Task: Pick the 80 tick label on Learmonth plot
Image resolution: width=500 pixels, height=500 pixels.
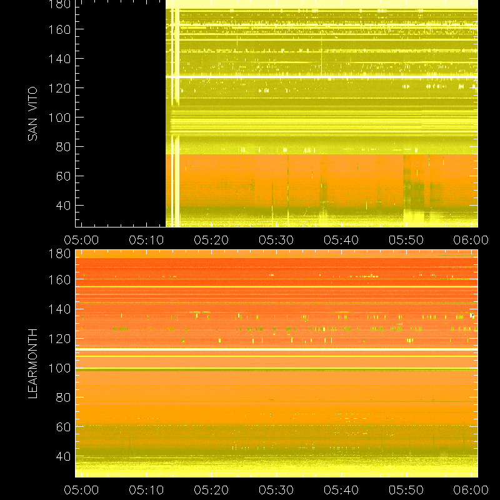Action: [x=63, y=397]
